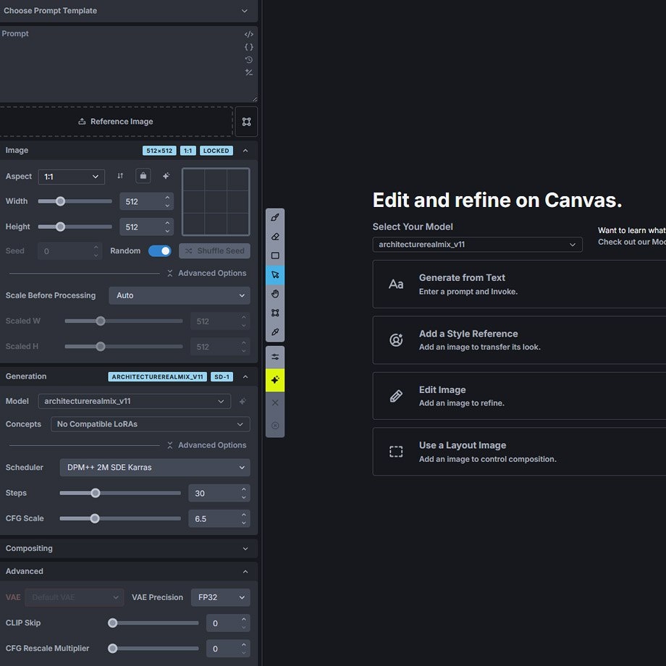The image size is (666, 666).
Task: Open Choose Prompt Template dropdown
Action: 128,11
